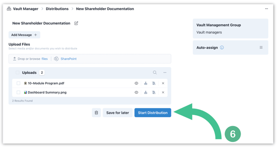Click stamp icon for 10-Module Program.pdf
This screenshot has width=278, height=150.
point(146,83)
